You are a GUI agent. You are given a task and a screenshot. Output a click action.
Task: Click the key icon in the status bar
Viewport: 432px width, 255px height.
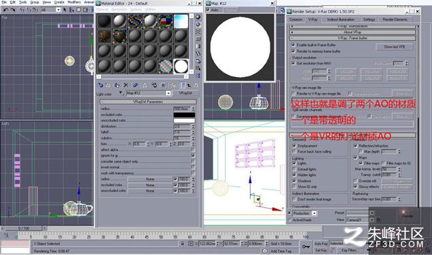306,246
